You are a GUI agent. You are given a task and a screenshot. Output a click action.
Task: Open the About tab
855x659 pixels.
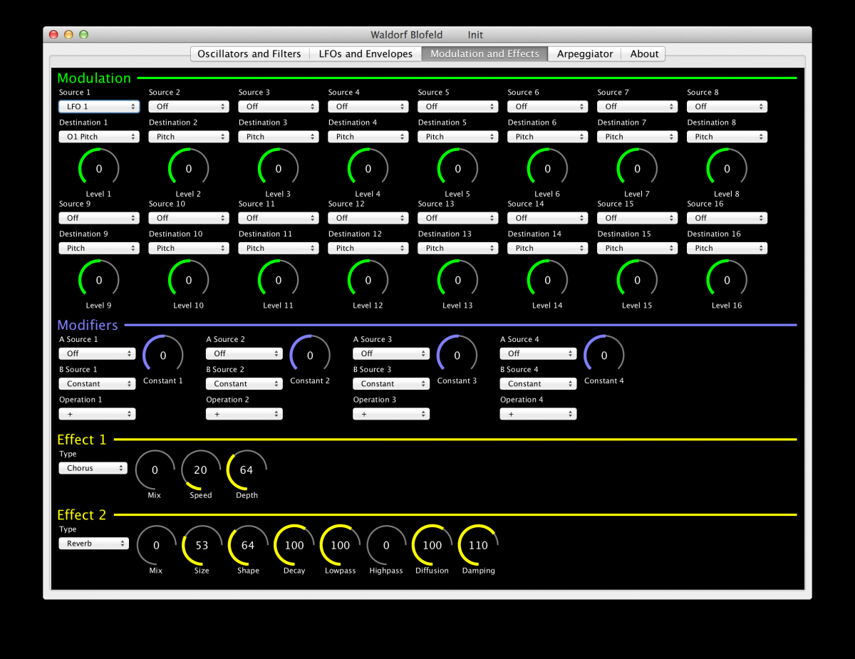point(644,54)
